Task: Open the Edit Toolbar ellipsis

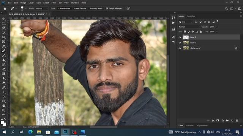Action: click(x=3, y=115)
